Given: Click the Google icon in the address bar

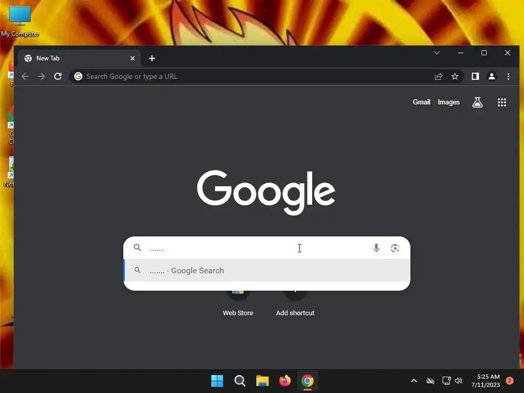Looking at the screenshot, I should point(78,76).
